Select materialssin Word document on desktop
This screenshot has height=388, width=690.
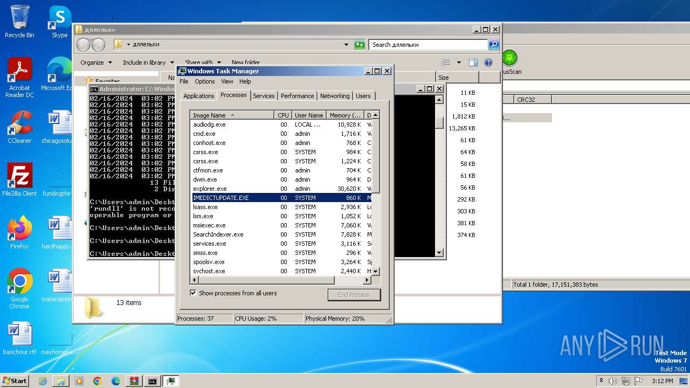pyautogui.click(x=57, y=286)
